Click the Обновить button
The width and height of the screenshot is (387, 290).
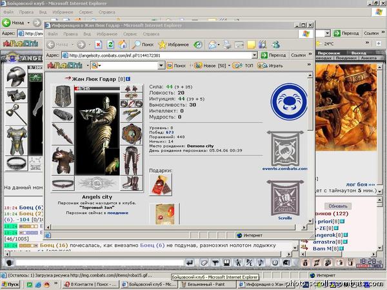tap(337, 206)
